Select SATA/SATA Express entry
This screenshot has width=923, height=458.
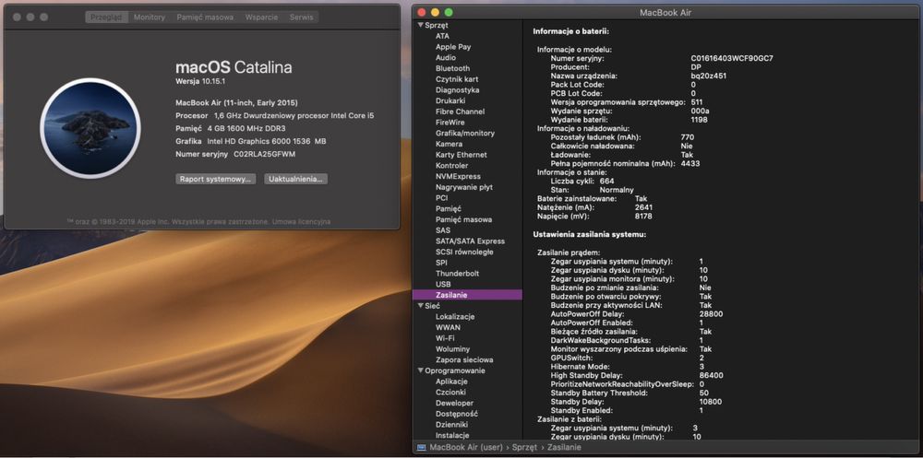(x=471, y=241)
